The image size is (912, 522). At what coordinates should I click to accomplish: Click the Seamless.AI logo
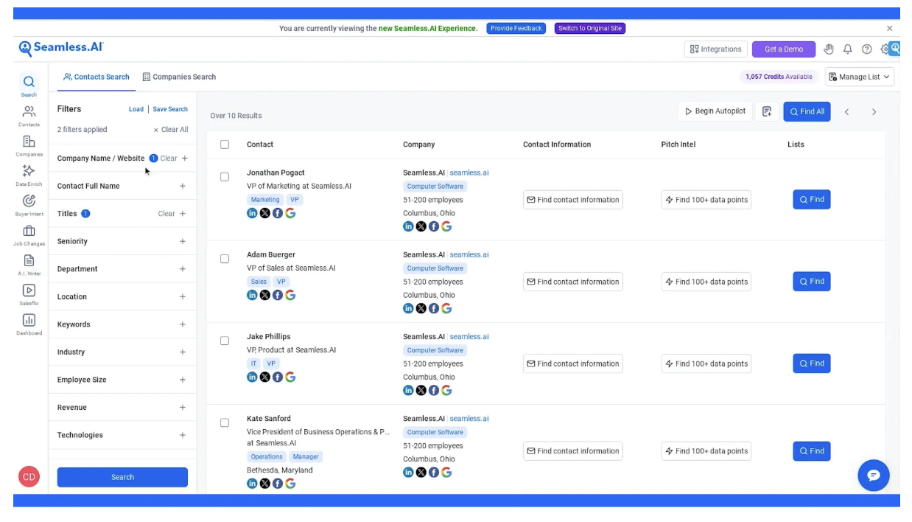61,49
